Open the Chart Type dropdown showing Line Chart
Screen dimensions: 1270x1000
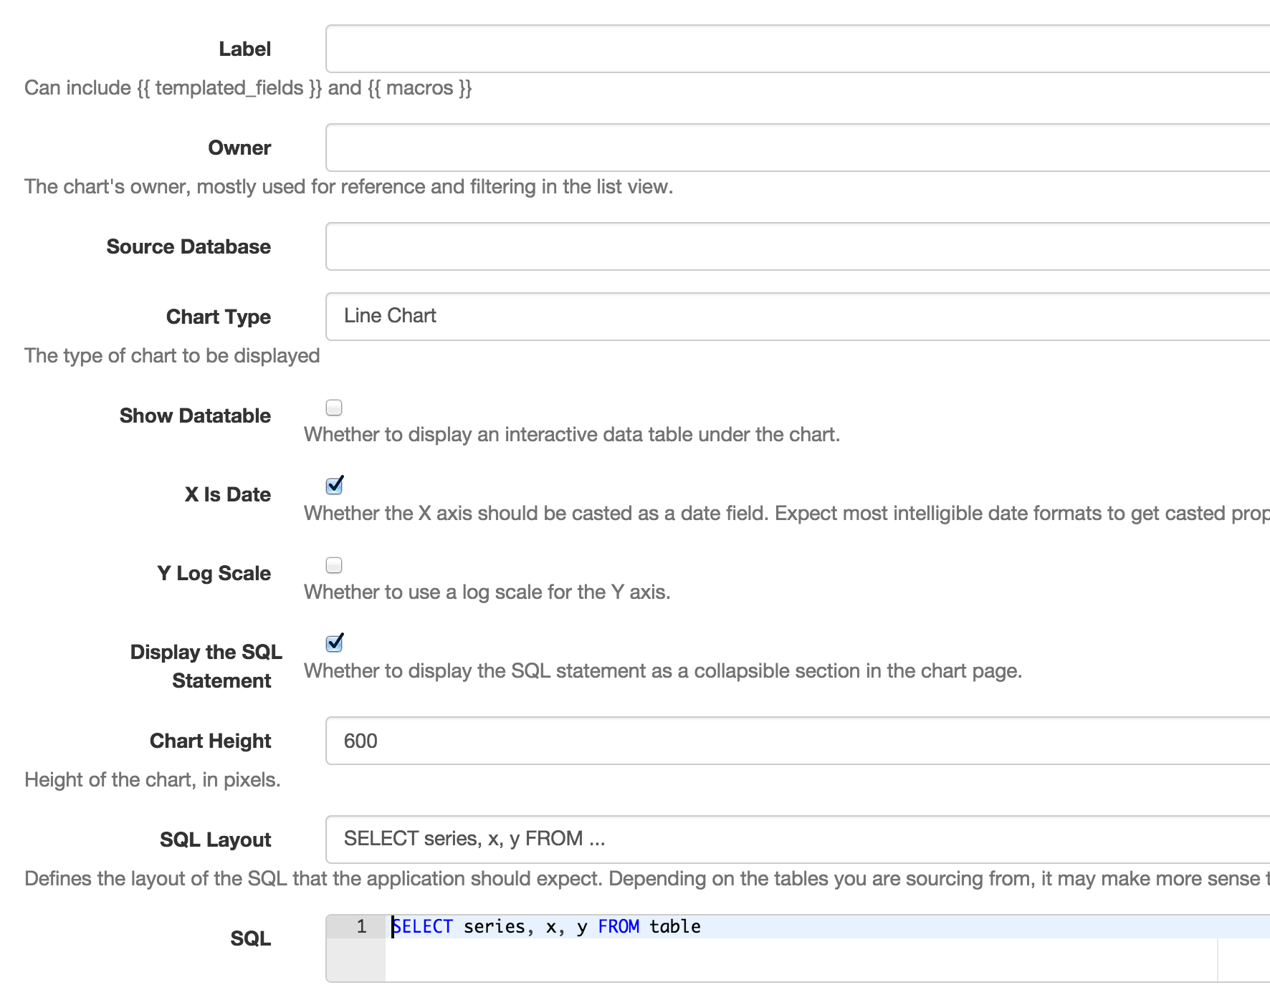[x=796, y=317]
